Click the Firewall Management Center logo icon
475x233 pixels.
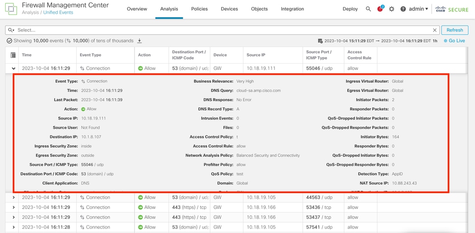pos(11,9)
